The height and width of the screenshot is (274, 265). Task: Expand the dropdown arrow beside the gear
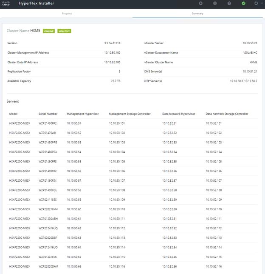point(262,3)
